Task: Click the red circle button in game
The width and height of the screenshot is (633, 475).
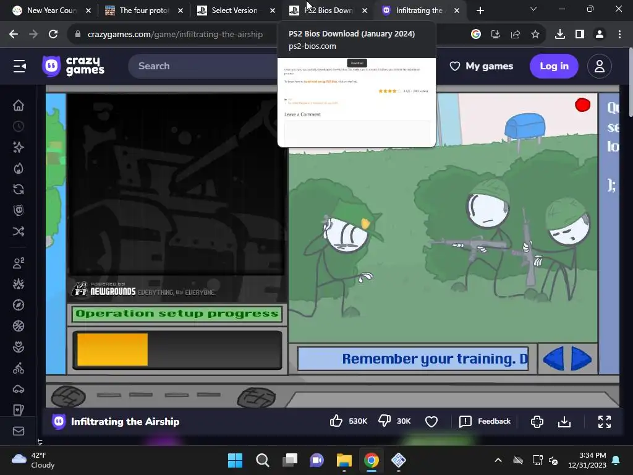Action: pos(582,105)
